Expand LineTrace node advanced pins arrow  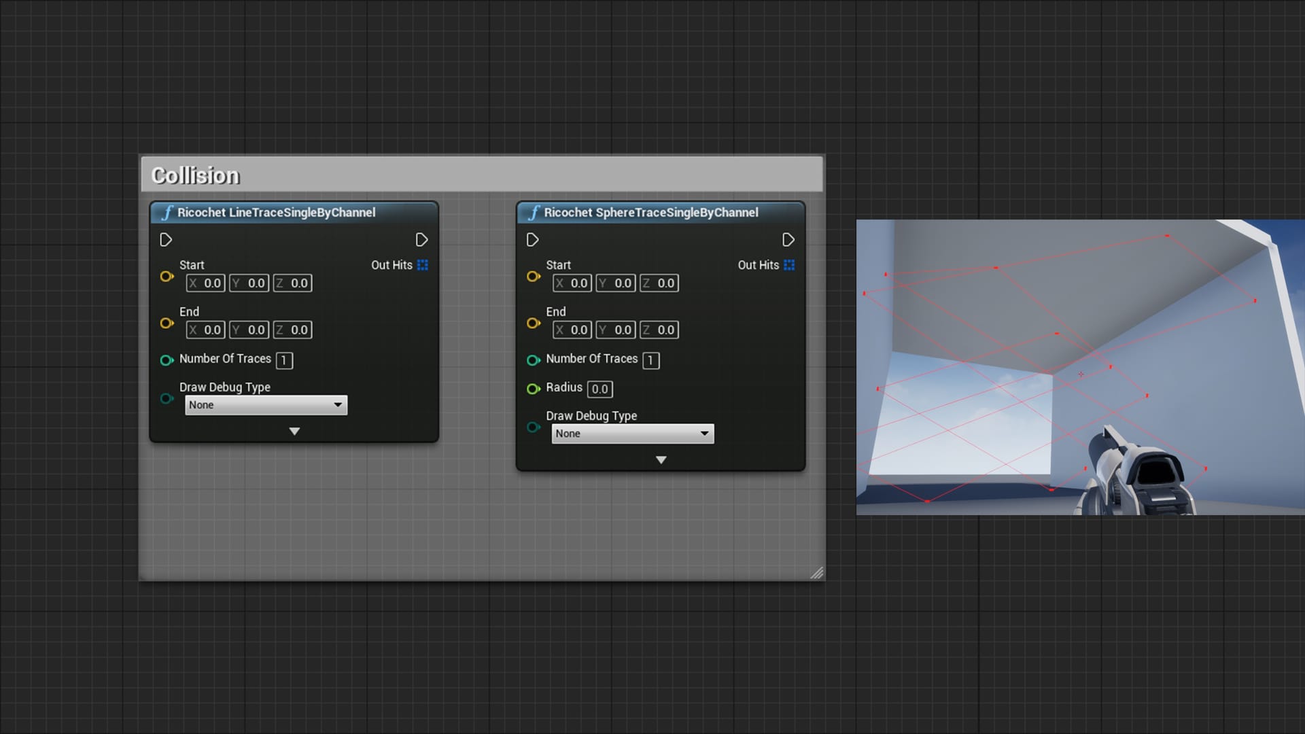294,432
